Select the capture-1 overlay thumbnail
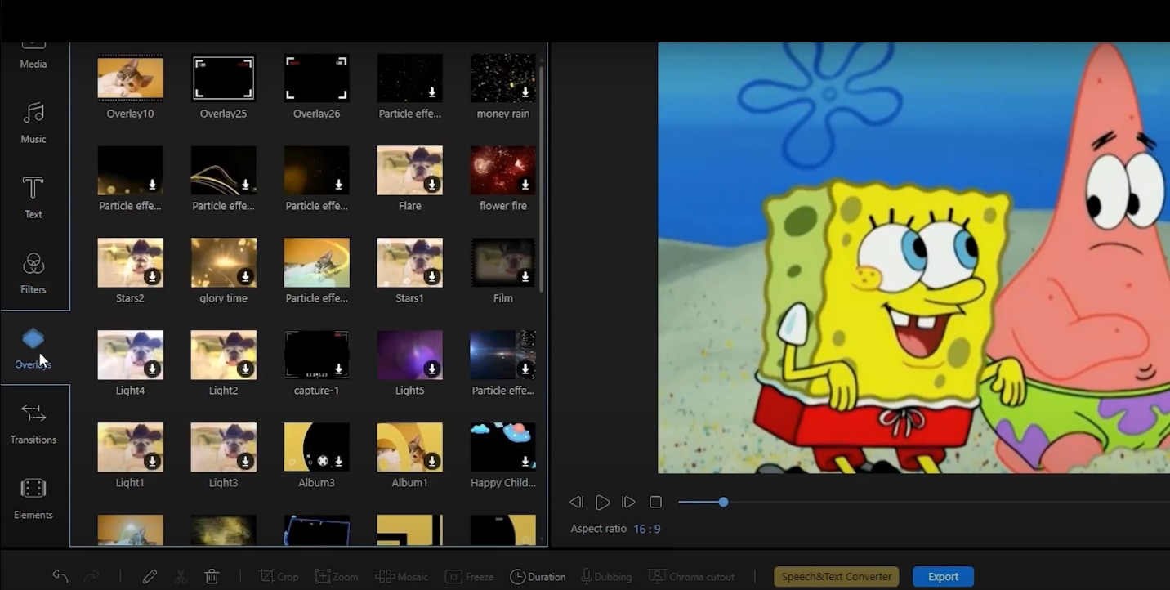Viewport: 1170px width, 590px height. pos(316,355)
